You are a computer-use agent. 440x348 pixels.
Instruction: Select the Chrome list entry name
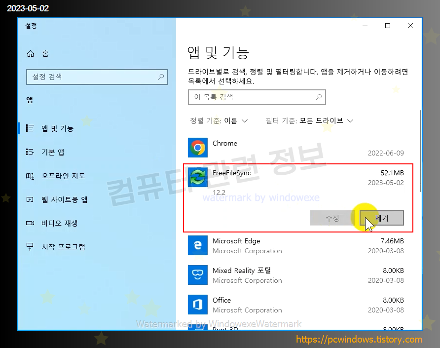coord(225,143)
